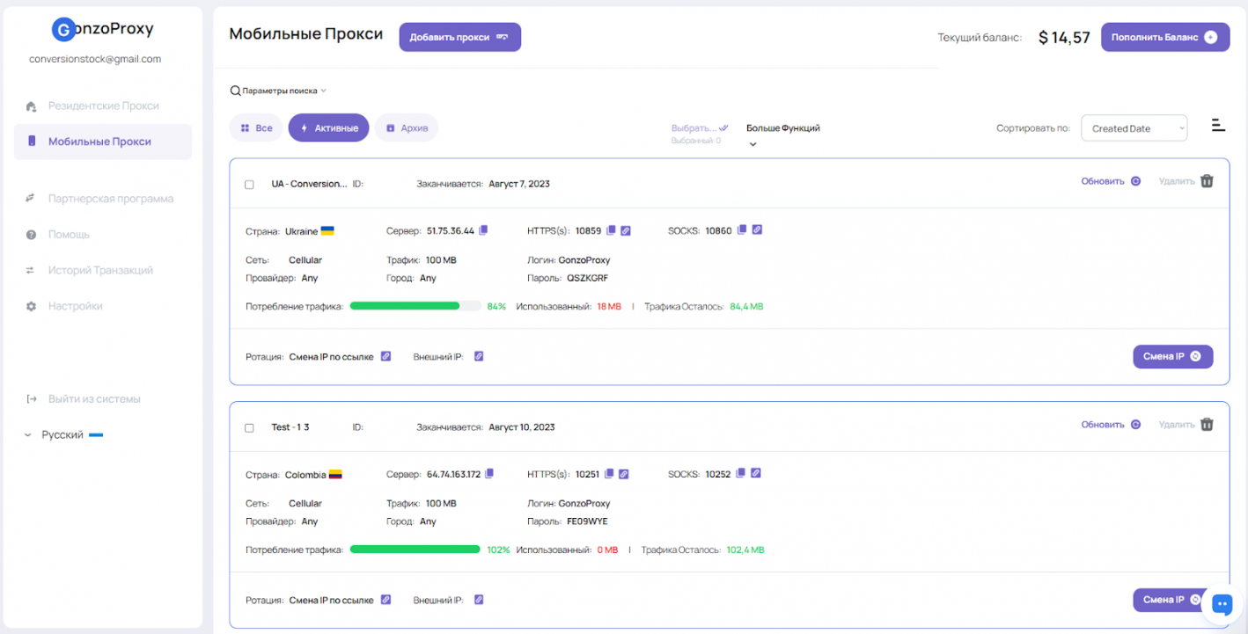Delete the UA - Conversion proxy
Image resolution: width=1248 pixels, height=634 pixels.
1186,181
